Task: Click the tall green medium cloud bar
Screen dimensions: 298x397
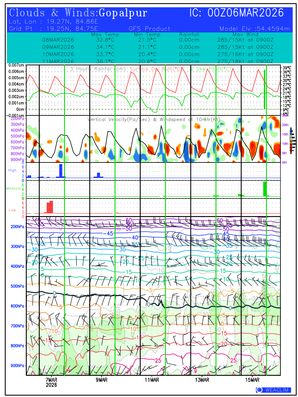Action: (x=265, y=189)
